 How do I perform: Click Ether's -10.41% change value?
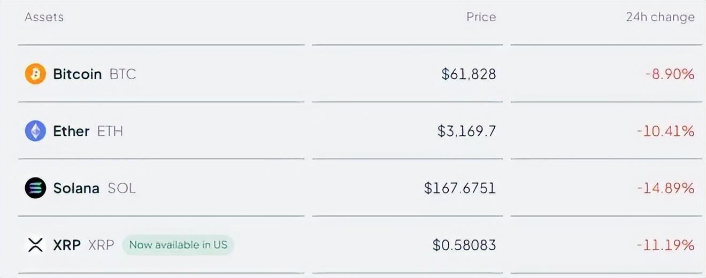665,131
